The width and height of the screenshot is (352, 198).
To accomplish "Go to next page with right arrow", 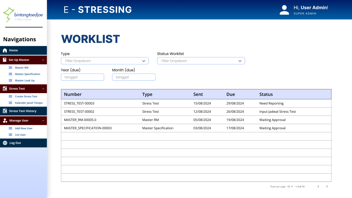I will pyautogui.click(x=327, y=187).
